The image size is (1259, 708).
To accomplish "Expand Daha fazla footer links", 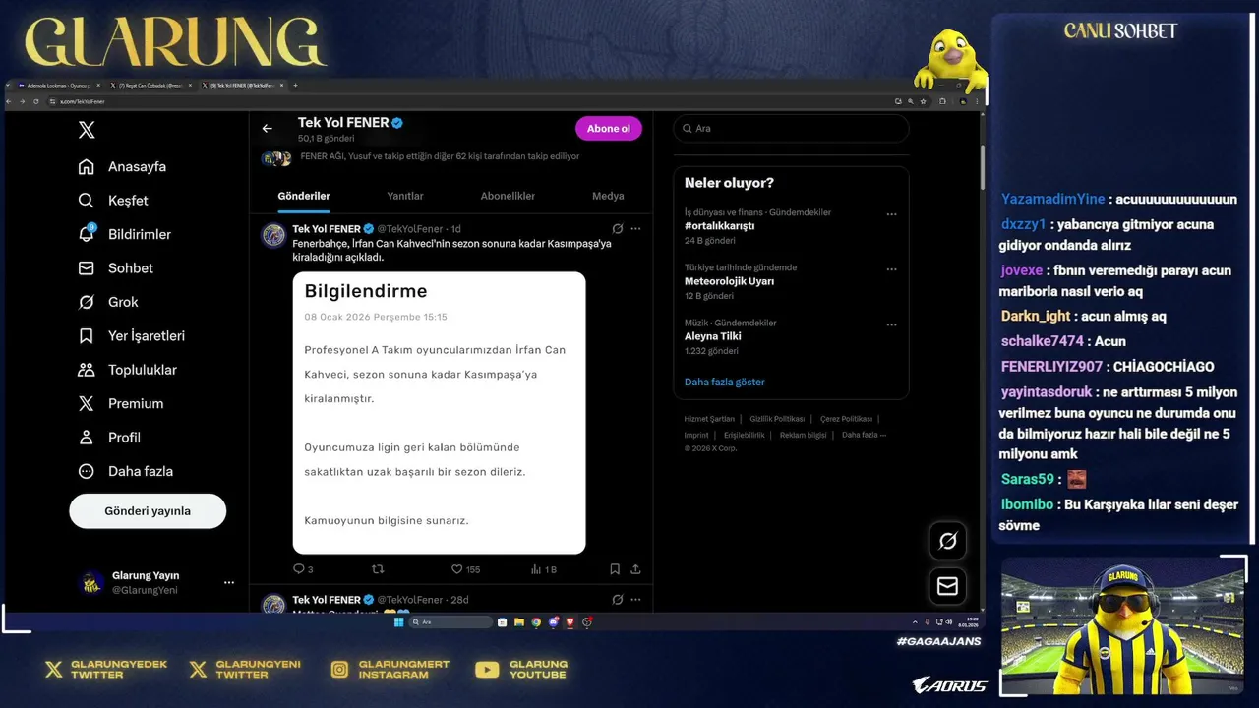I will 864,435.
